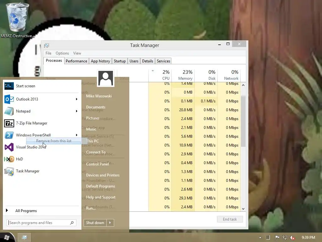Open Shut down options arrow
This screenshot has width=322, height=242.
[110, 223]
